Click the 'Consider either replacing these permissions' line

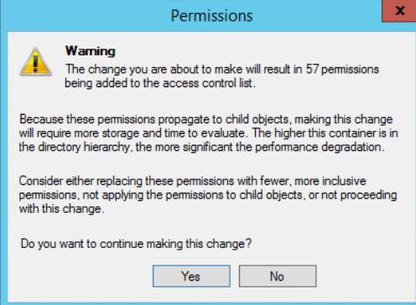pyautogui.click(x=192, y=181)
